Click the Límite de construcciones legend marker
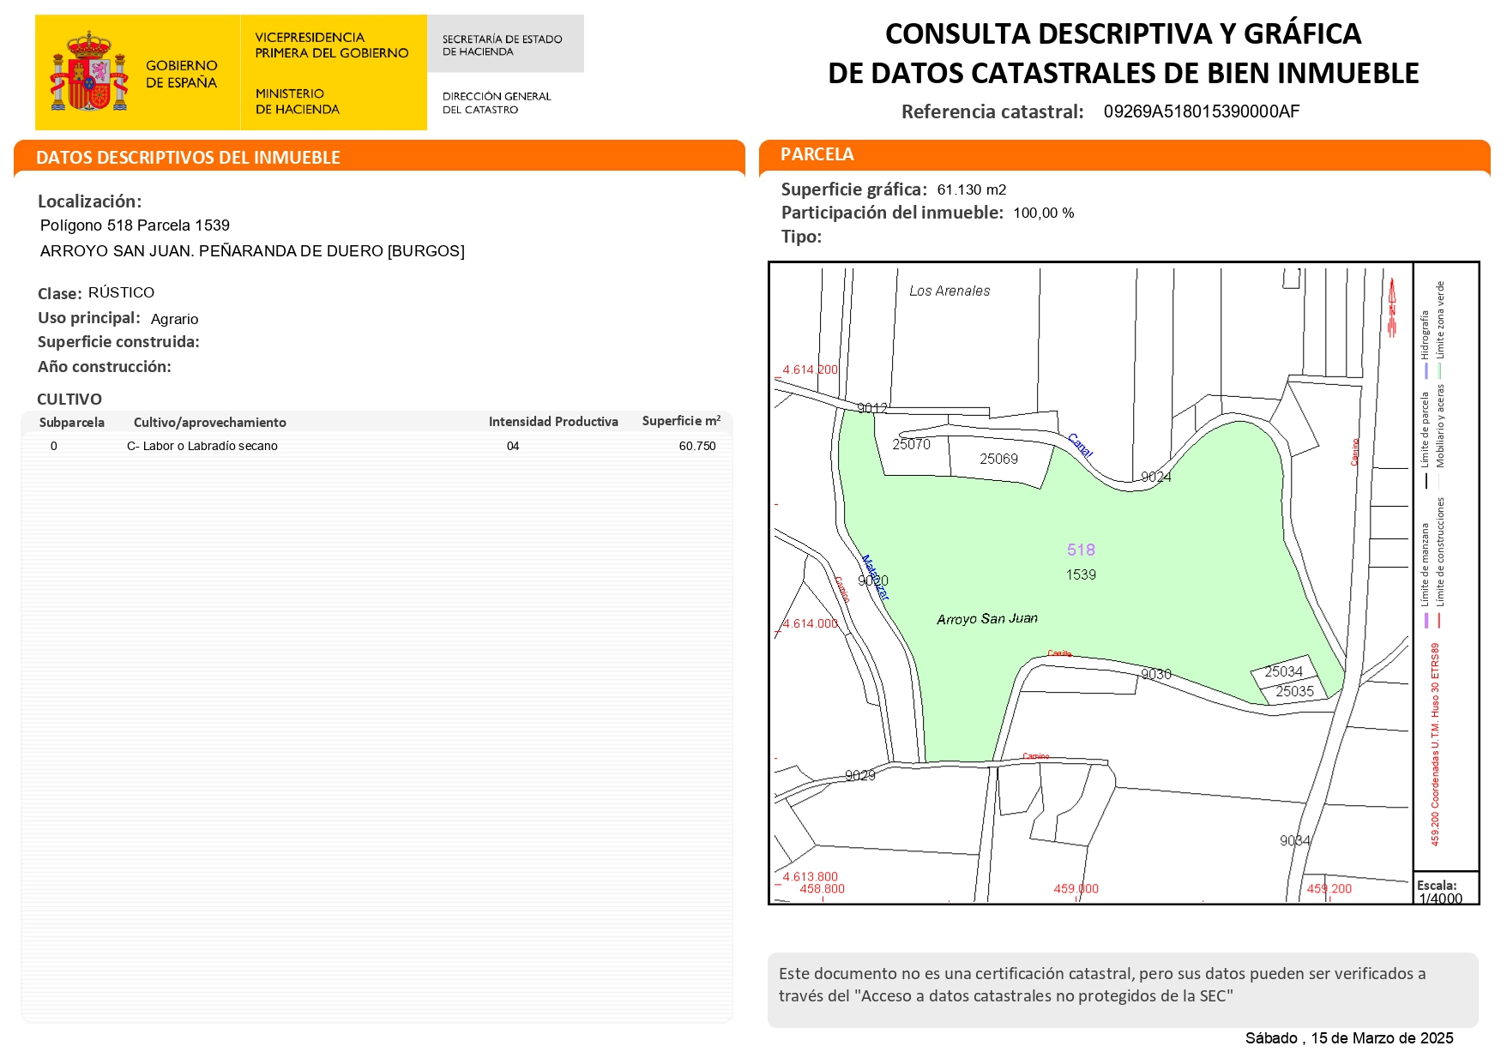 click(x=1440, y=619)
